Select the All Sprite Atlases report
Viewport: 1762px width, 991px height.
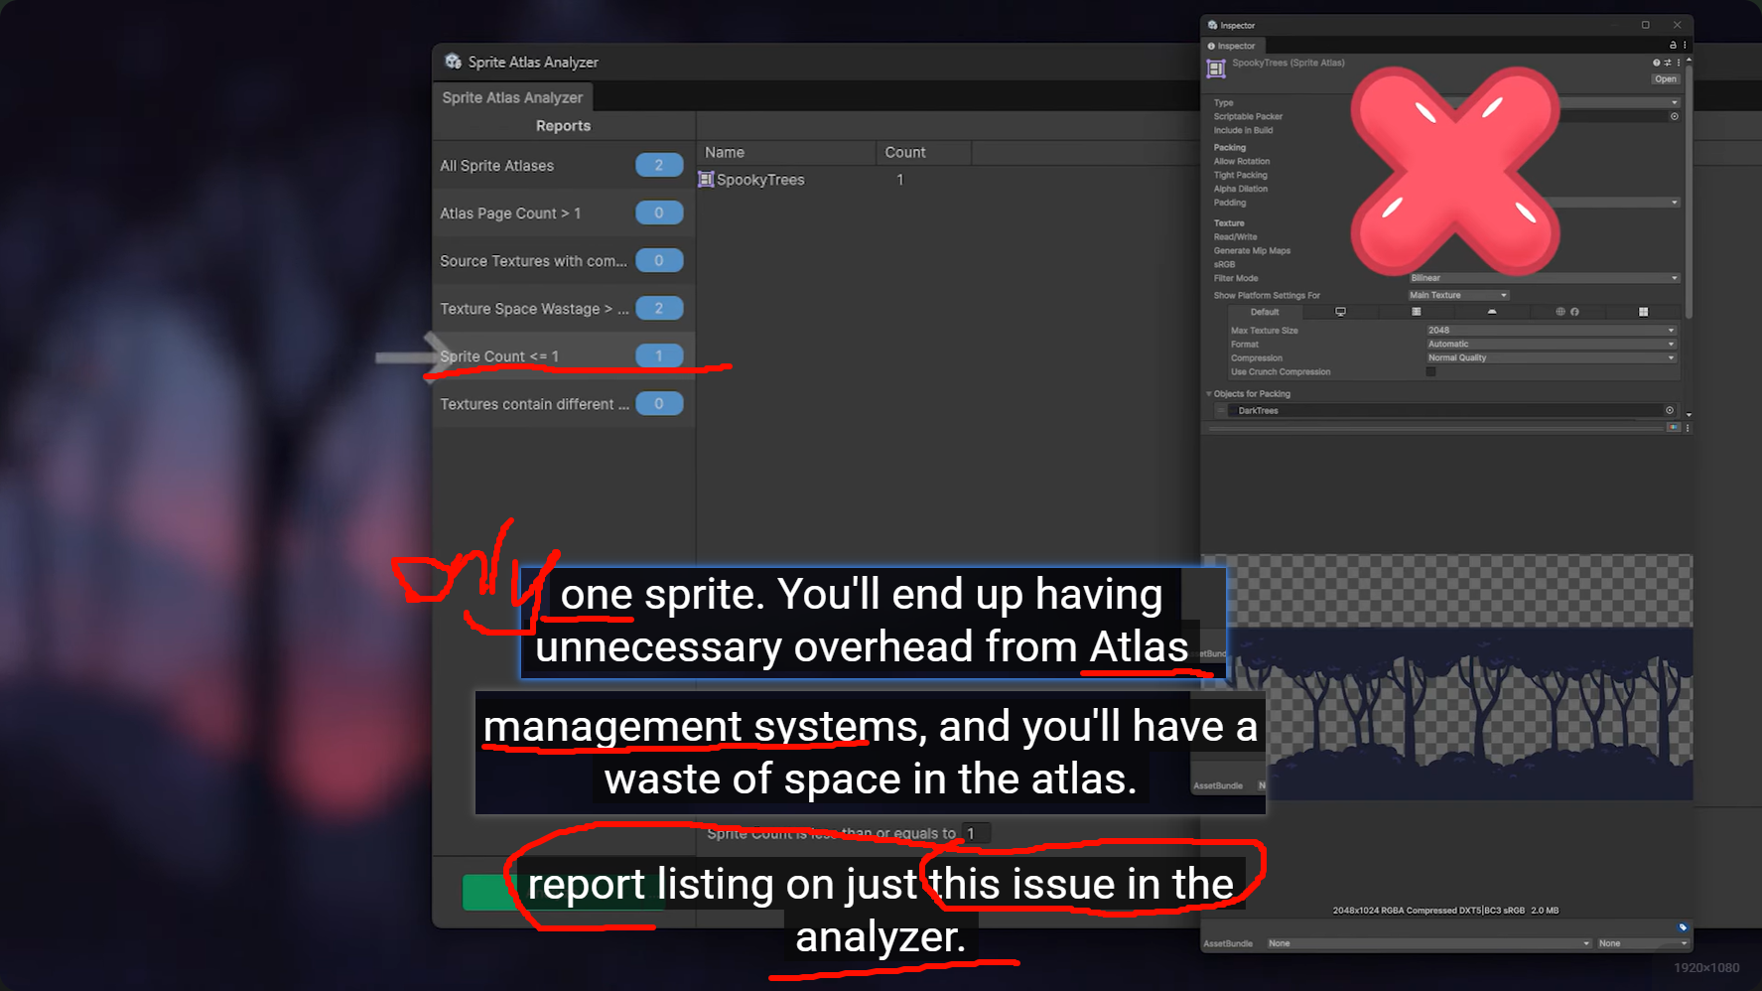[x=563, y=166]
